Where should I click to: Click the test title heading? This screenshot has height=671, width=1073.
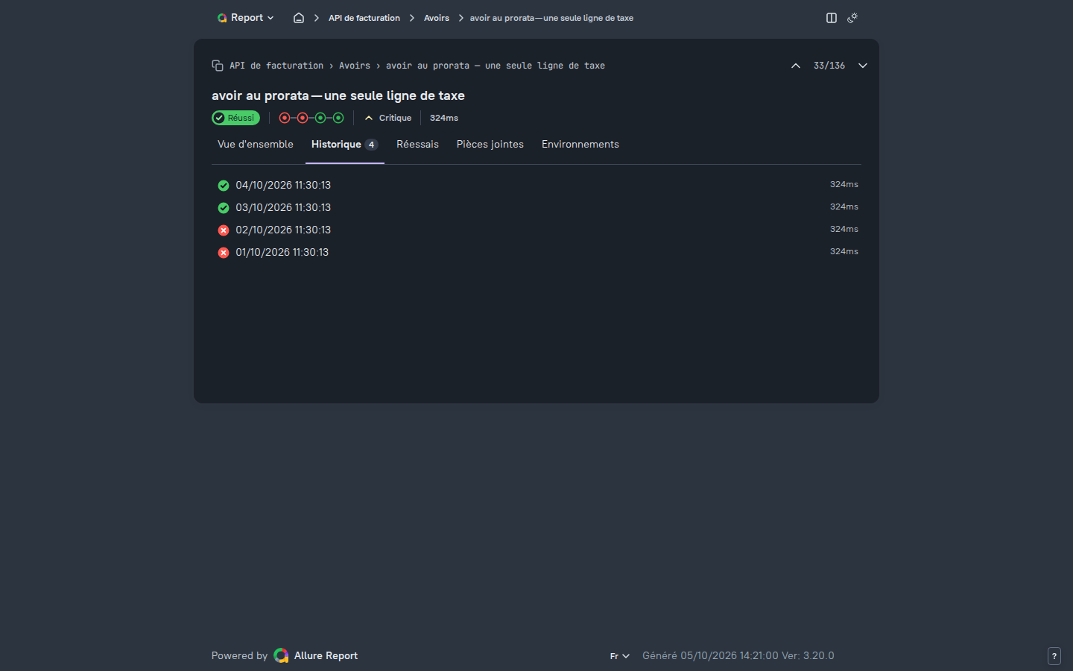338,95
